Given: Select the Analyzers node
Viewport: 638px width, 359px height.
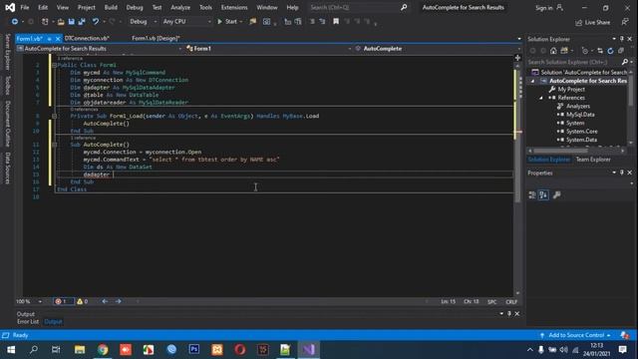Looking at the screenshot, I should click(578, 106).
